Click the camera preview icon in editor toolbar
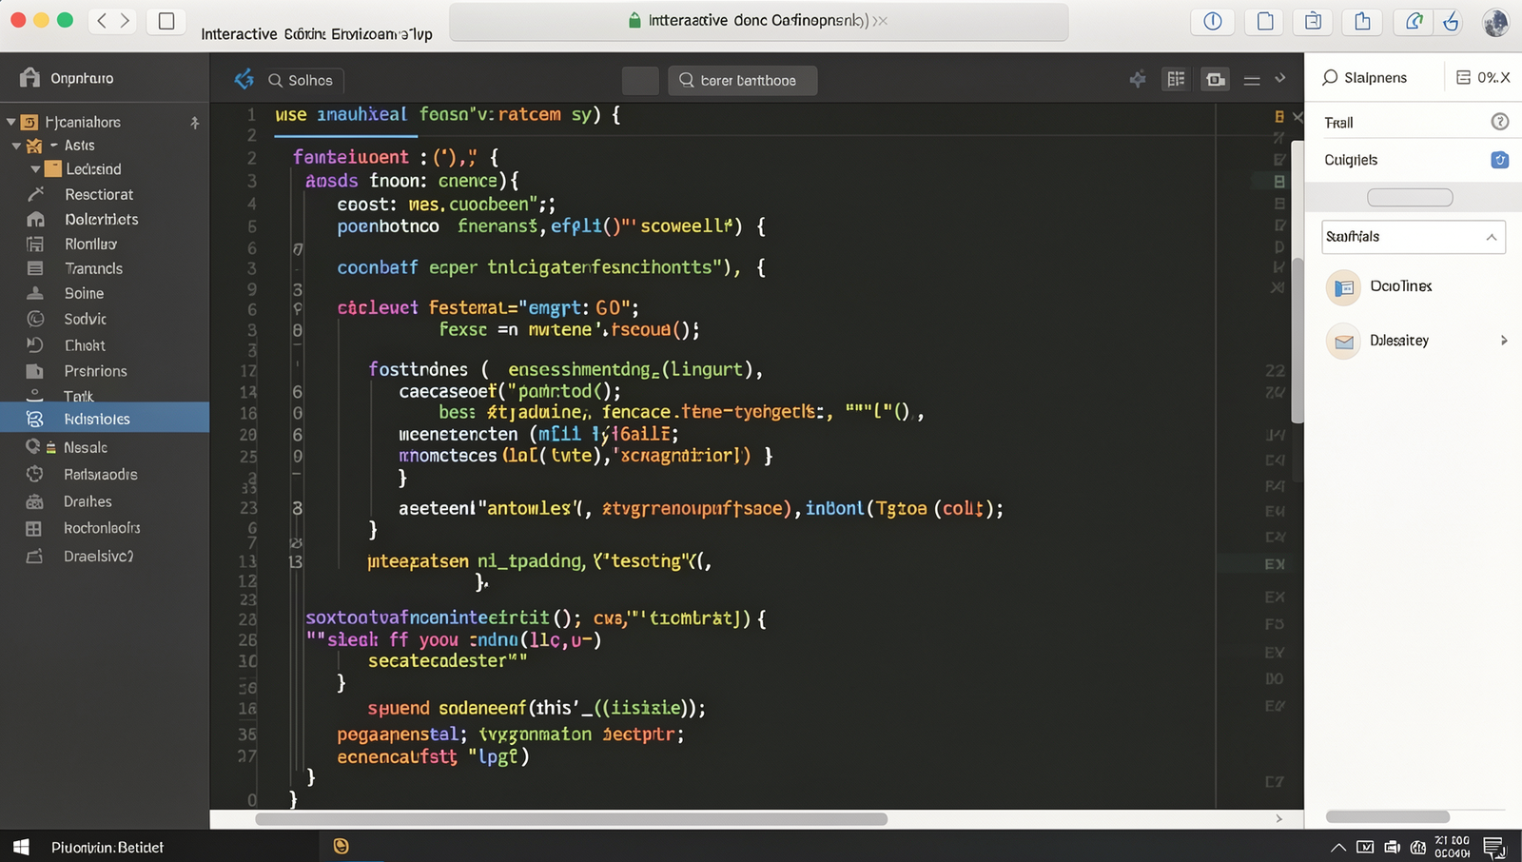The width and height of the screenshot is (1522, 862). 1216,80
